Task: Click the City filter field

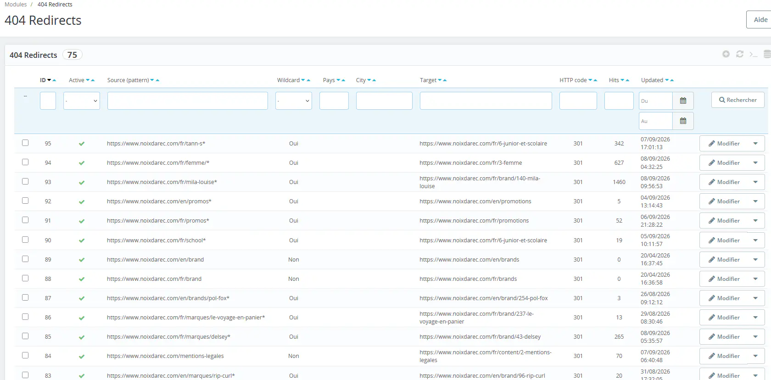Action: [384, 101]
